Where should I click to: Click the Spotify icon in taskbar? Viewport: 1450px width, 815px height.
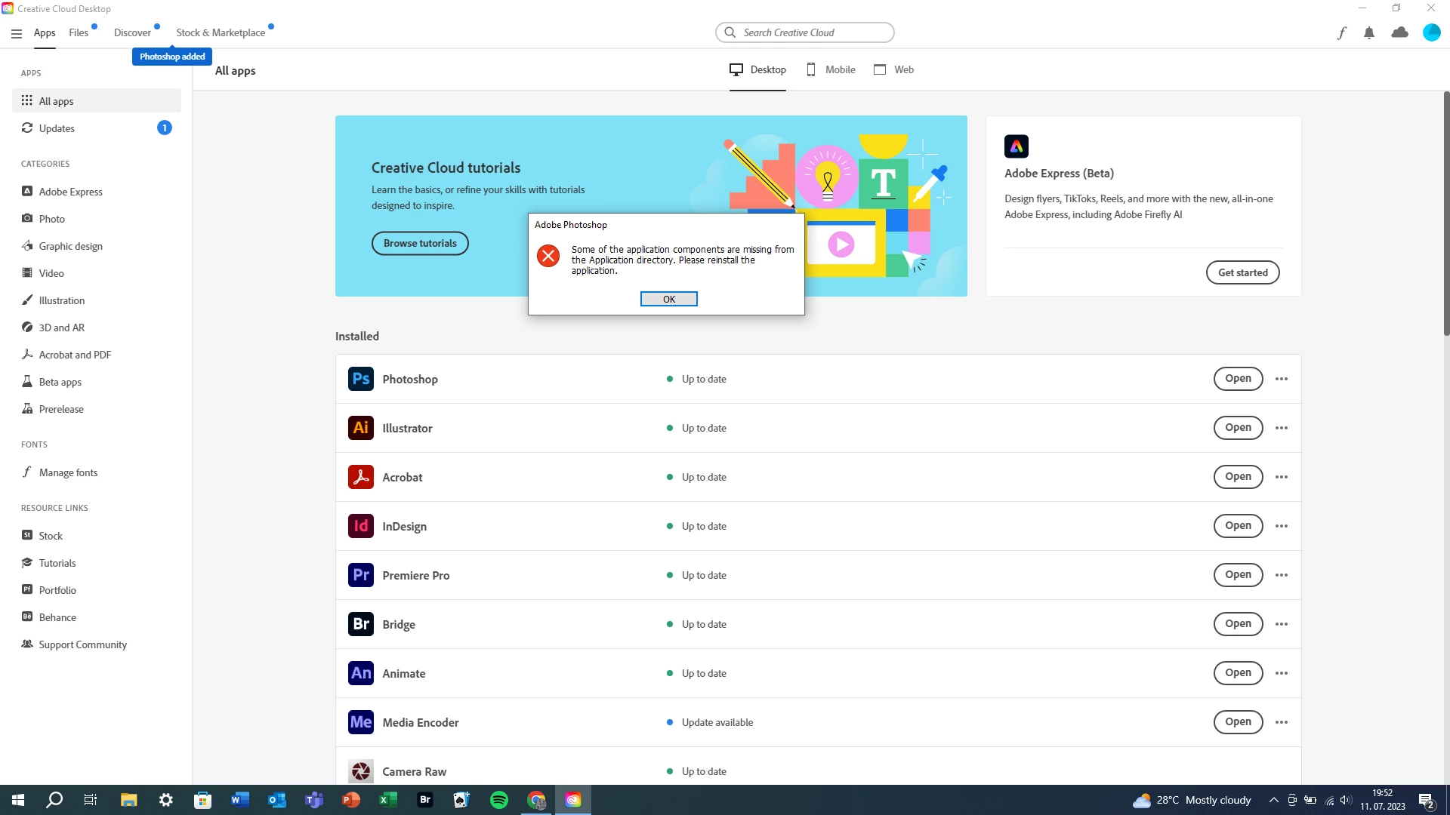(499, 800)
